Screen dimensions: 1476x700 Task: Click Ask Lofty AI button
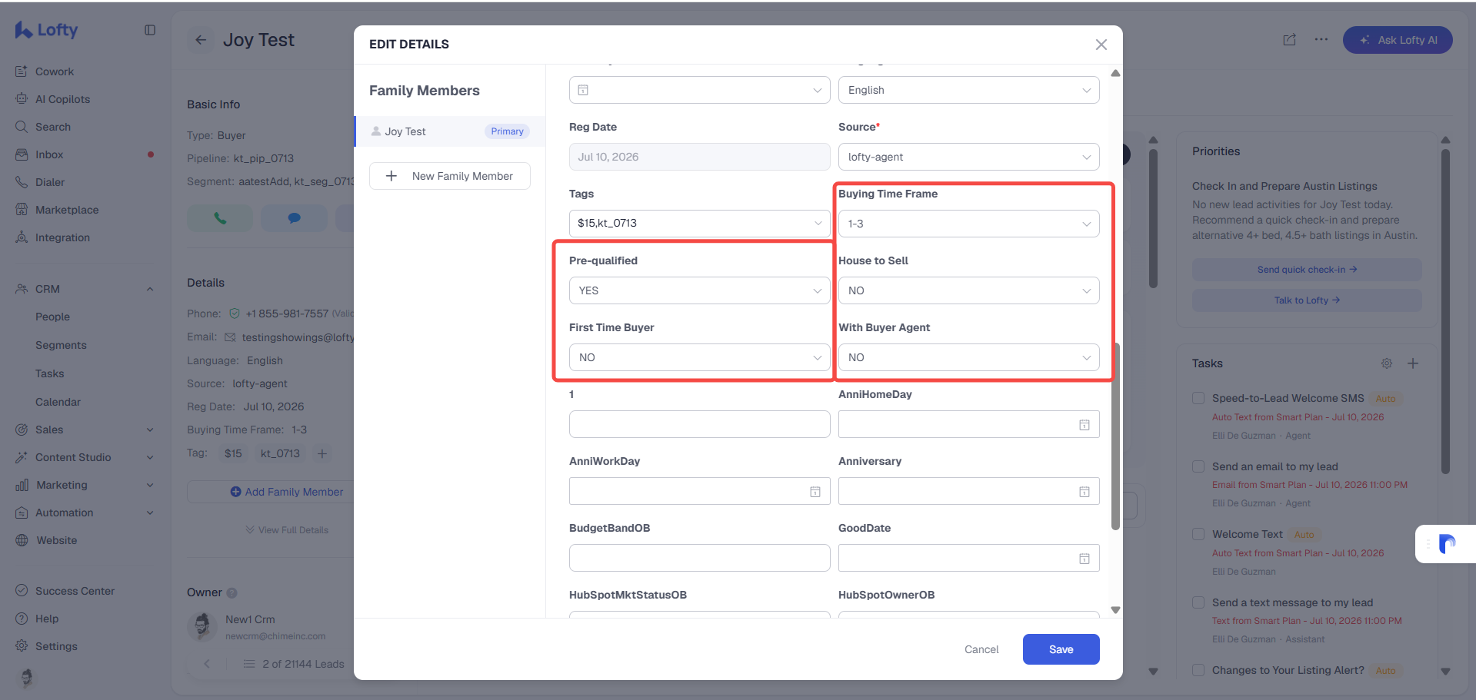click(x=1398, y=40)
